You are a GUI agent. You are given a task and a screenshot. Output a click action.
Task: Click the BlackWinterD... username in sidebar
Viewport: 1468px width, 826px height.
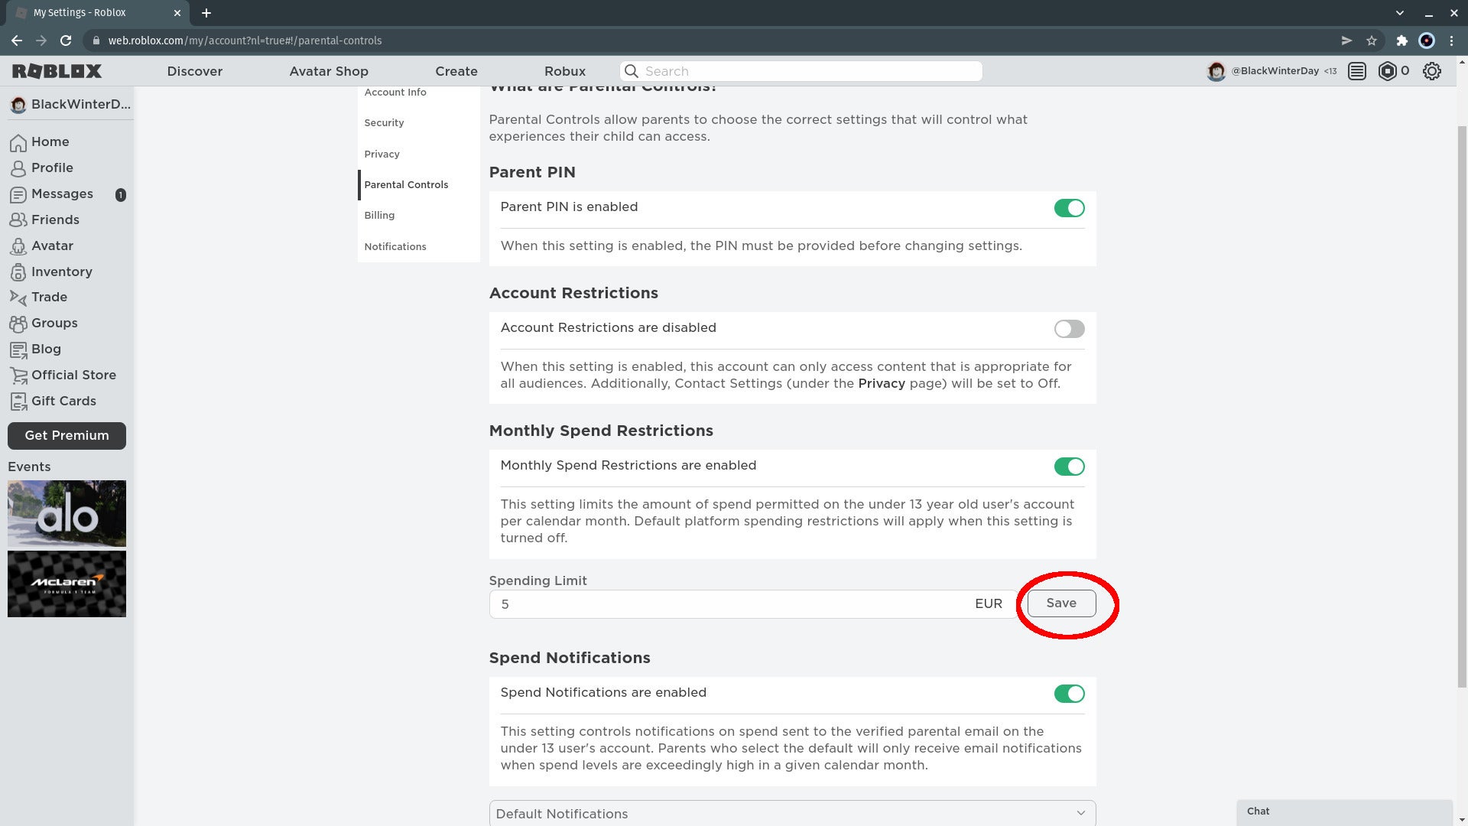(81, 105)
